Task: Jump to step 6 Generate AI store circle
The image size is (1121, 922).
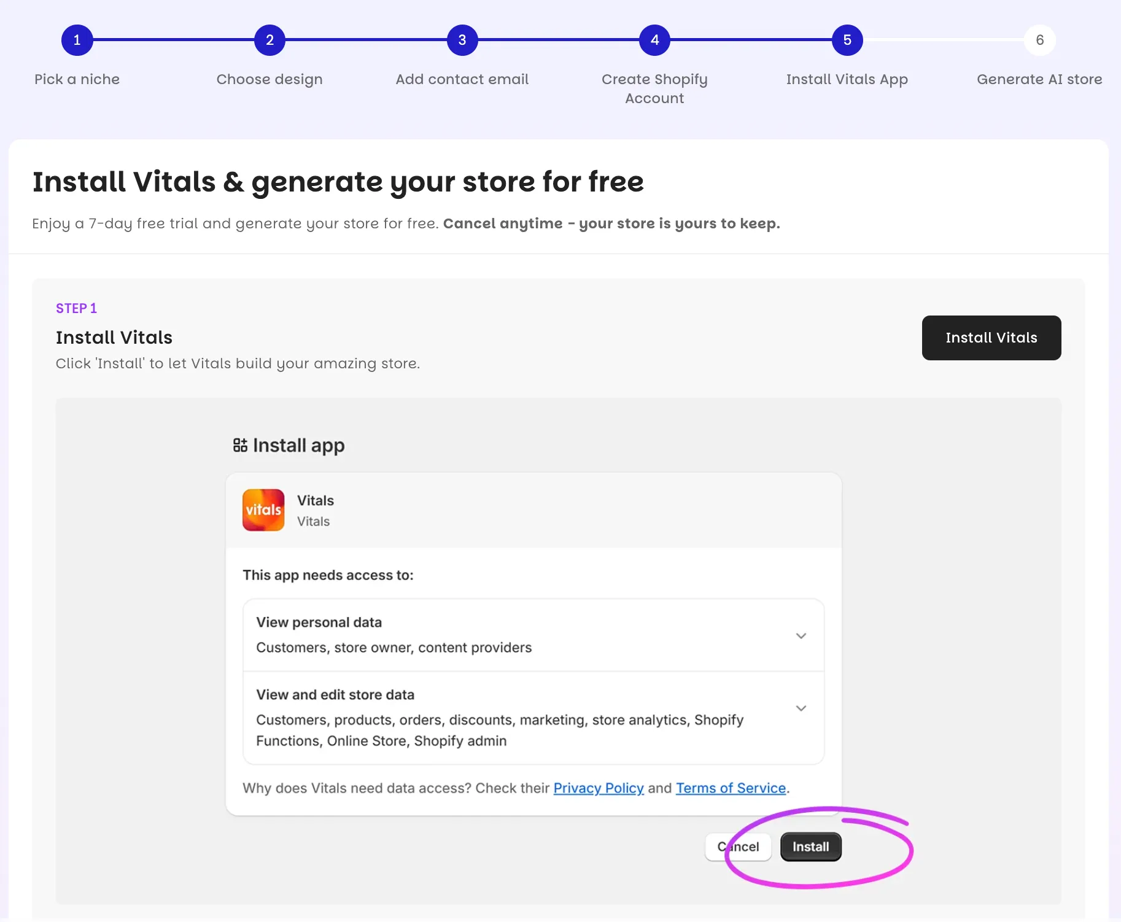Action: point(1039,40)
